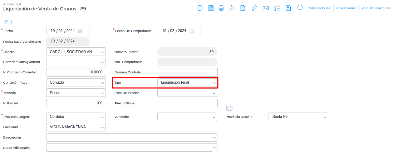The width and height of the screenshot is (393, 156).
Task: Open the Condición Pago dropdown
Action: coord(102,83)
